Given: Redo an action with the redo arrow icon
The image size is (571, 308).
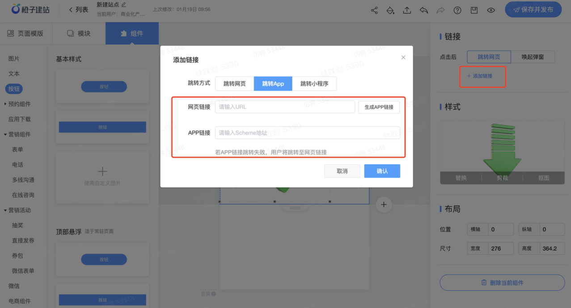Looking at the screenshot, I should [x=440, y=9].
